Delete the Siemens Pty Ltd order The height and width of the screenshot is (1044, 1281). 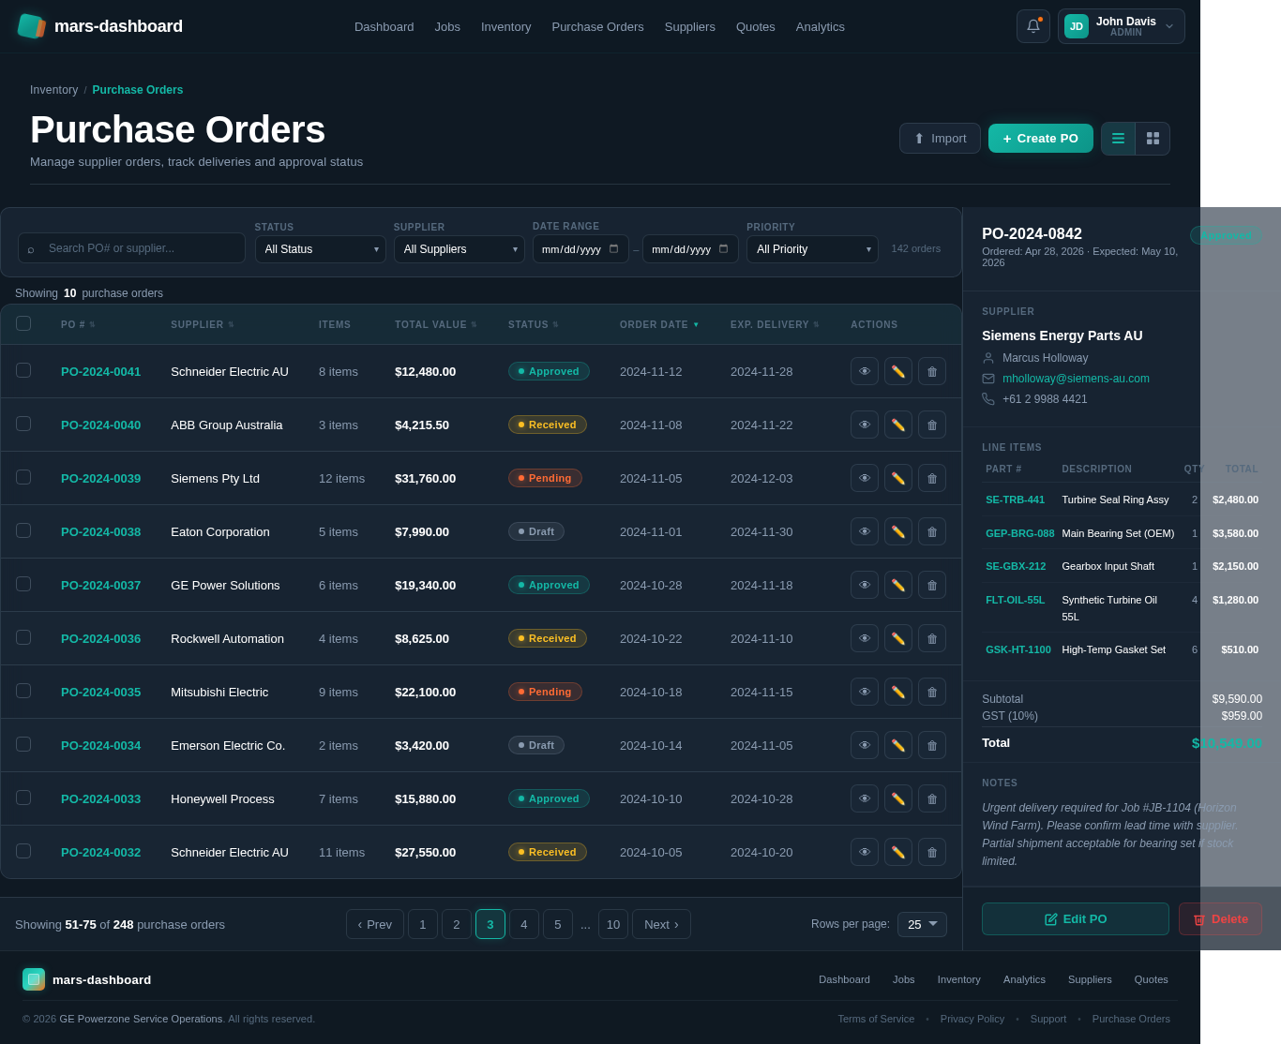pos(932,478)
